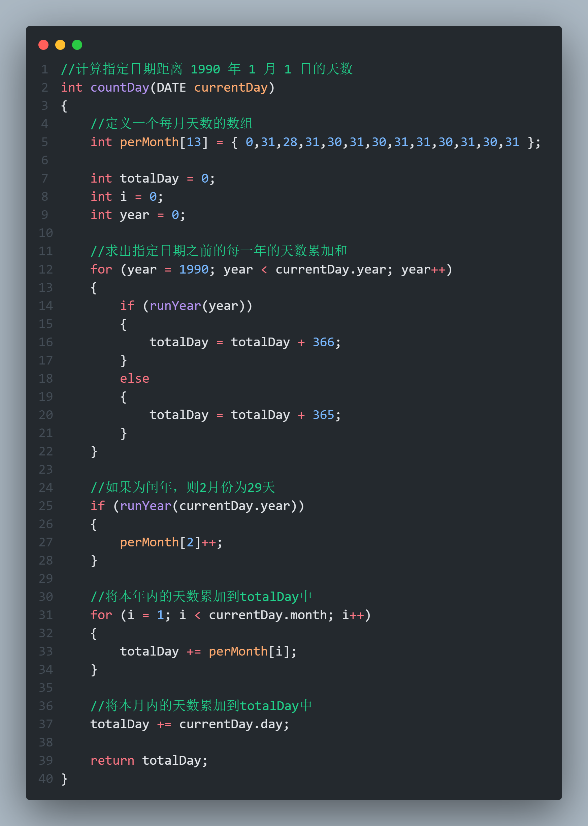Click line number 23
This screenshot has height=826, width=588.
[45, 469]
